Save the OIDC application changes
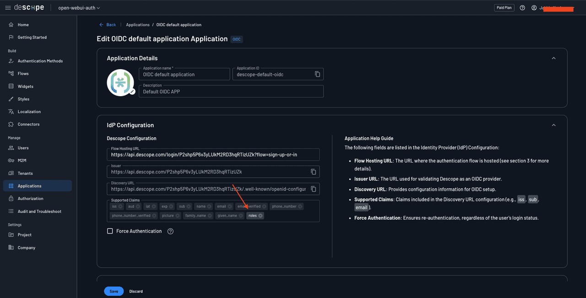Viewport: 586px width, 298px height. pyautogui.click(x=114, y=291)
